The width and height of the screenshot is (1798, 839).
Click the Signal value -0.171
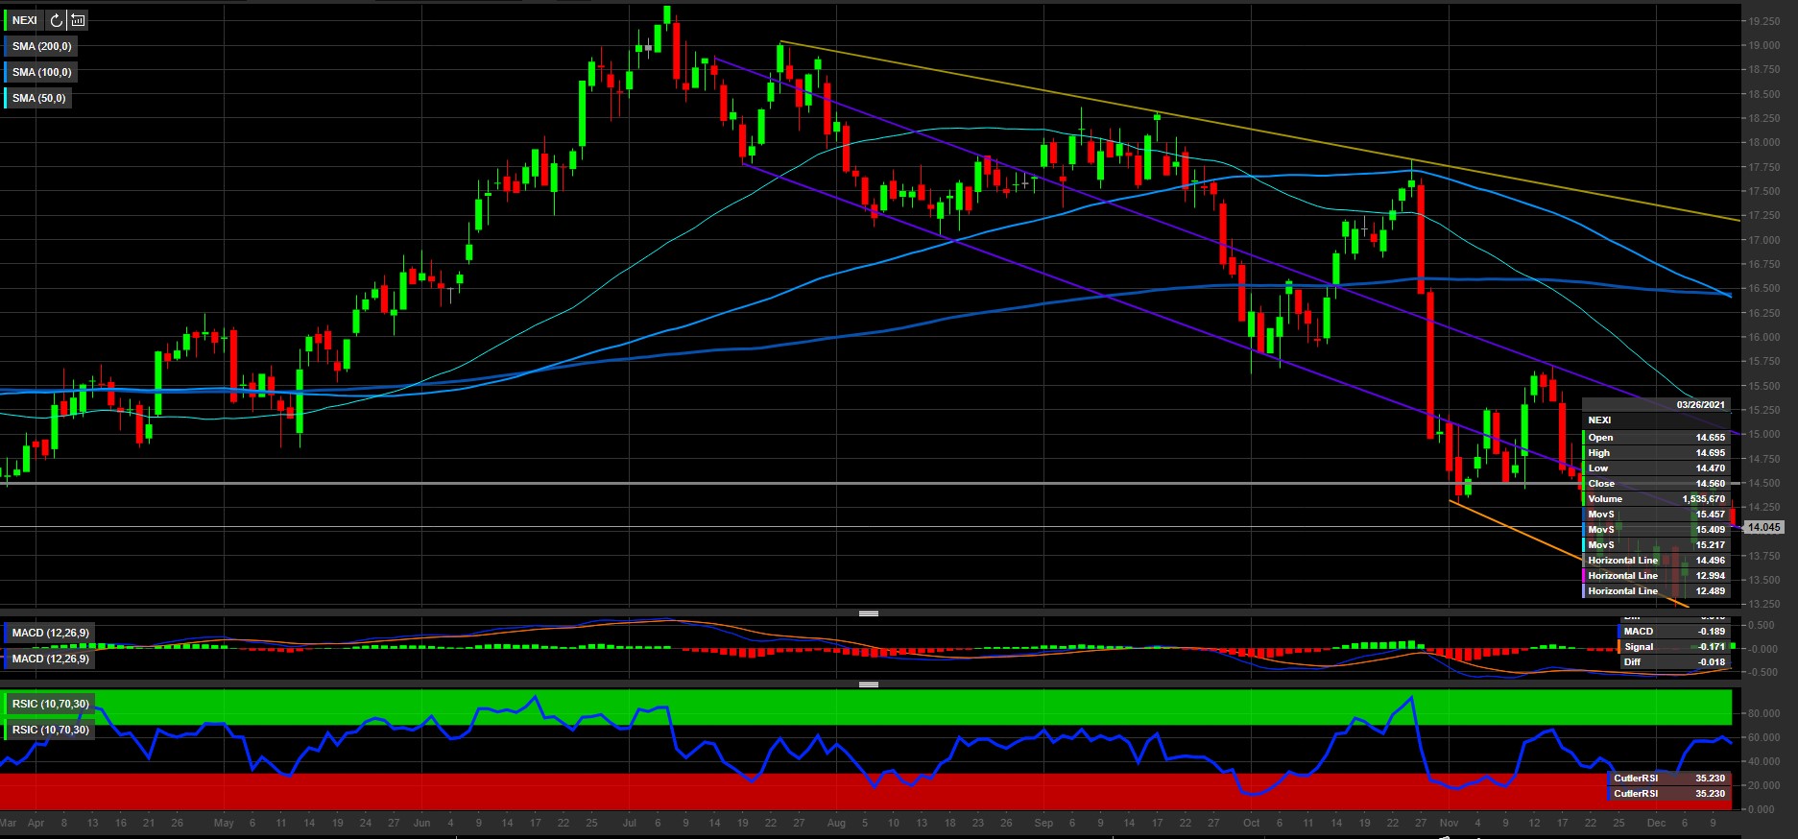(1712, 647)
